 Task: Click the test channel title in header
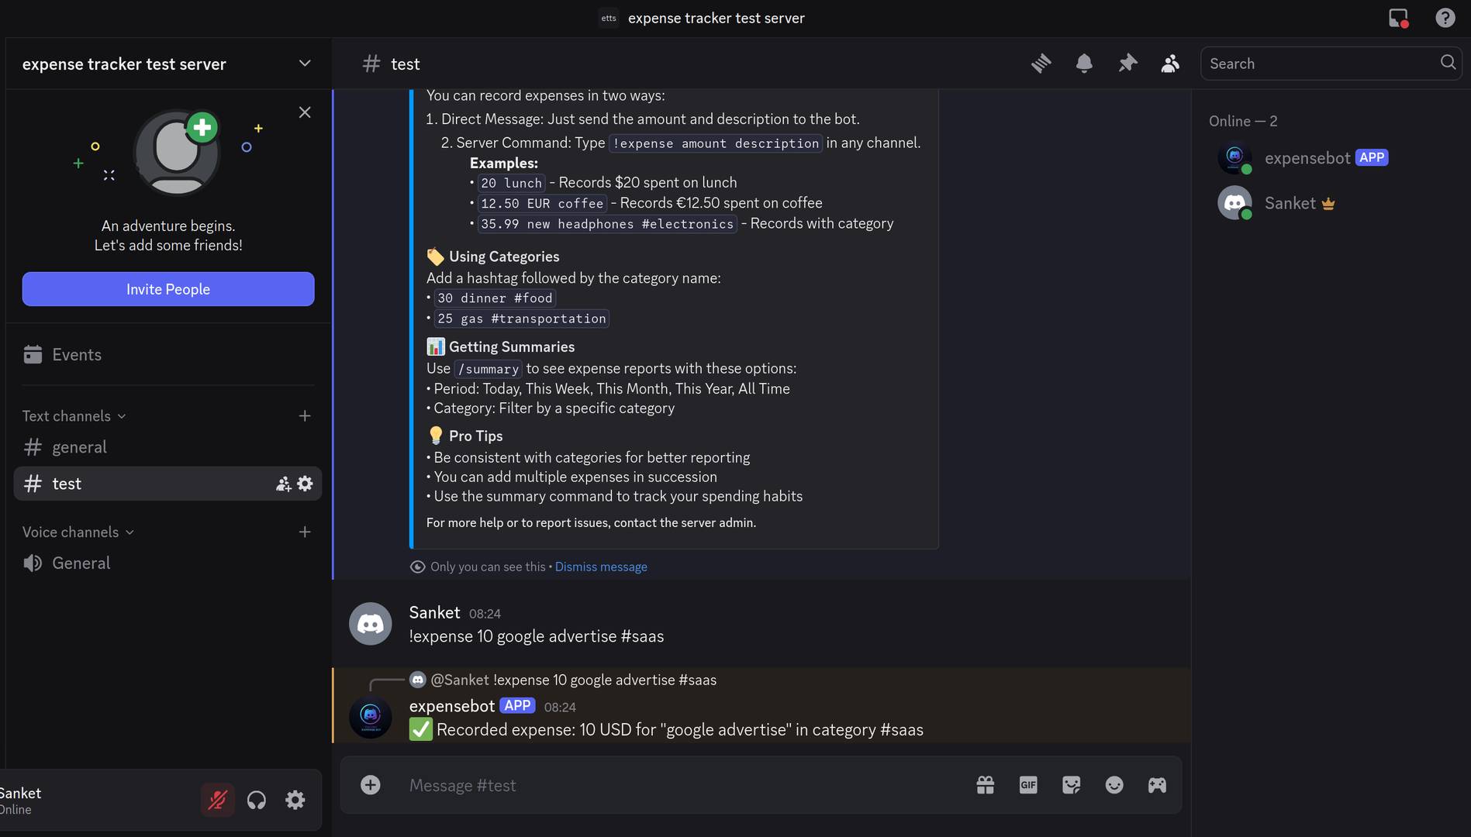[x=406, y=64]
